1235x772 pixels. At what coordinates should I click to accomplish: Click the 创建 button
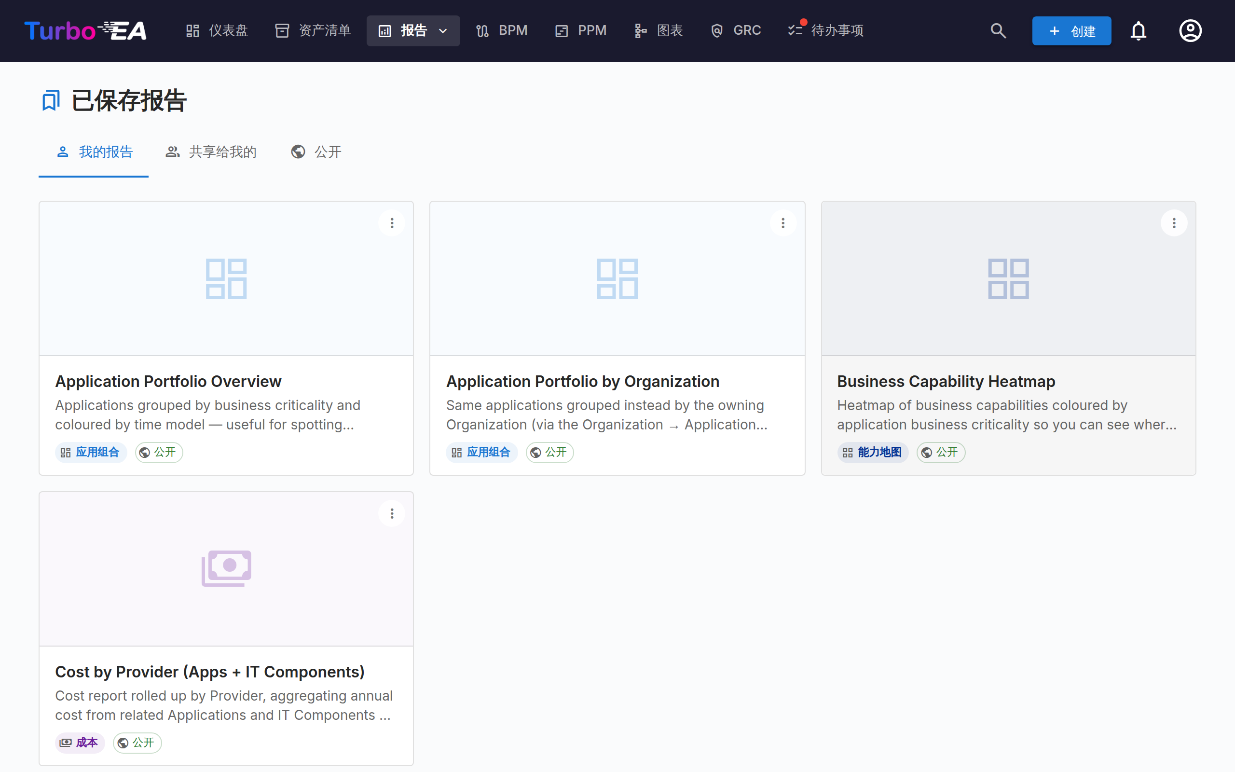click(x=1071, y=30)
